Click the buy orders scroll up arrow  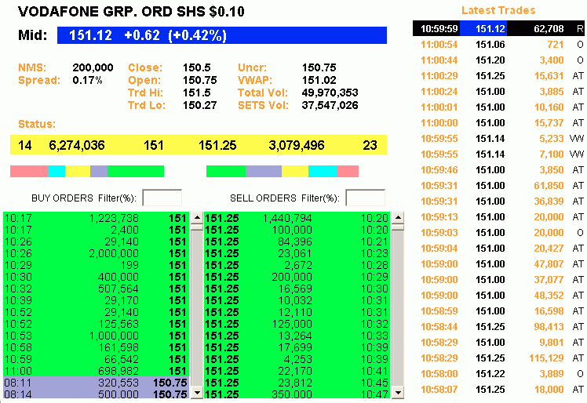[x=197, y=217]
